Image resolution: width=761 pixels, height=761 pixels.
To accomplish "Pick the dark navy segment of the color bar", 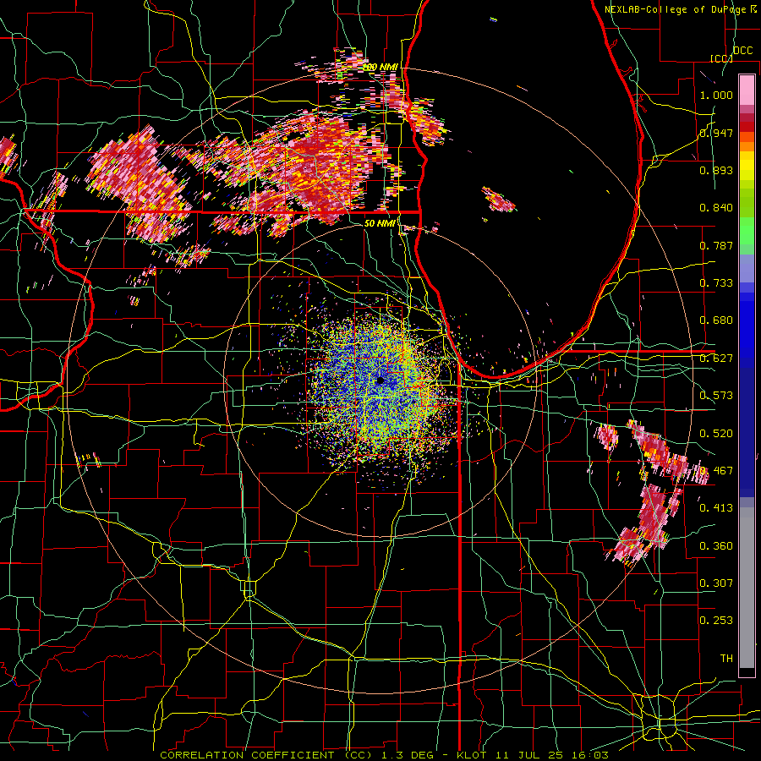I will [x=747, y=427].
